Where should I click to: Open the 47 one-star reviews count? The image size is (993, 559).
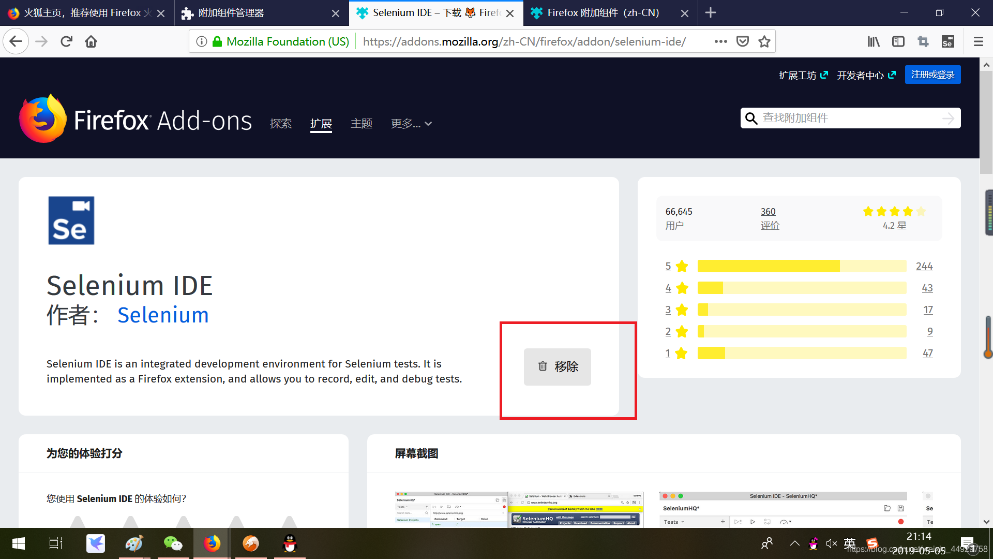tap(928, 353)
